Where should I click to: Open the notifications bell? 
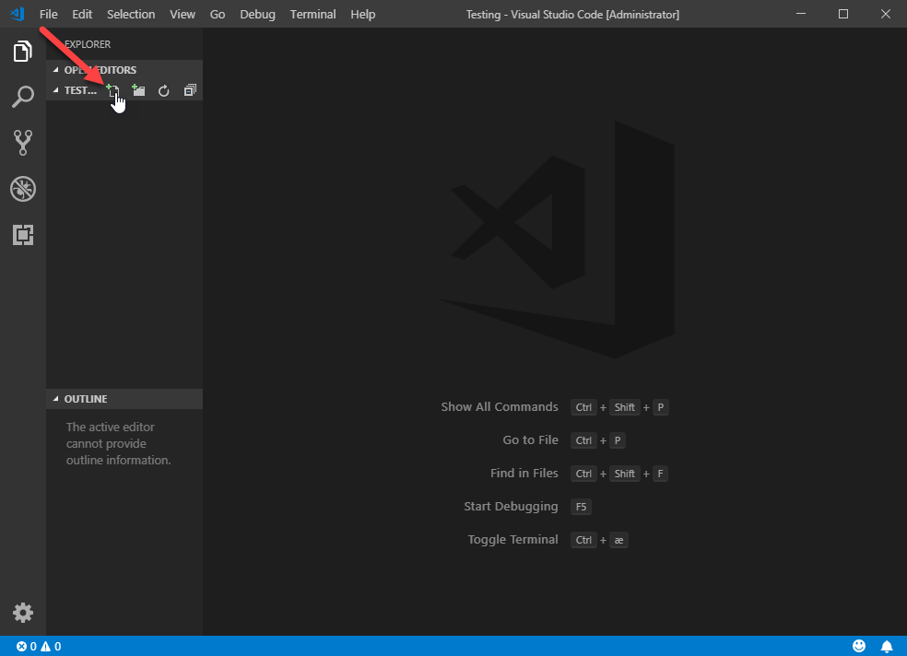click(886, 646)
